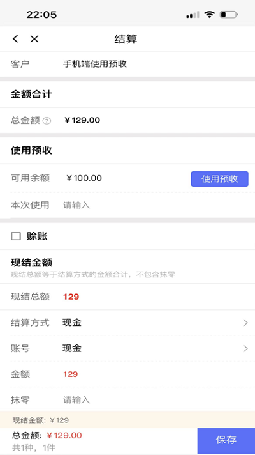Tap the cellular signal bars icon
The width and height of the screenshot is (255, 455).
coord(193,15)
